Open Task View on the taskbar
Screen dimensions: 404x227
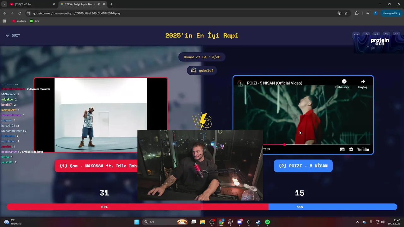click(193, 222)
